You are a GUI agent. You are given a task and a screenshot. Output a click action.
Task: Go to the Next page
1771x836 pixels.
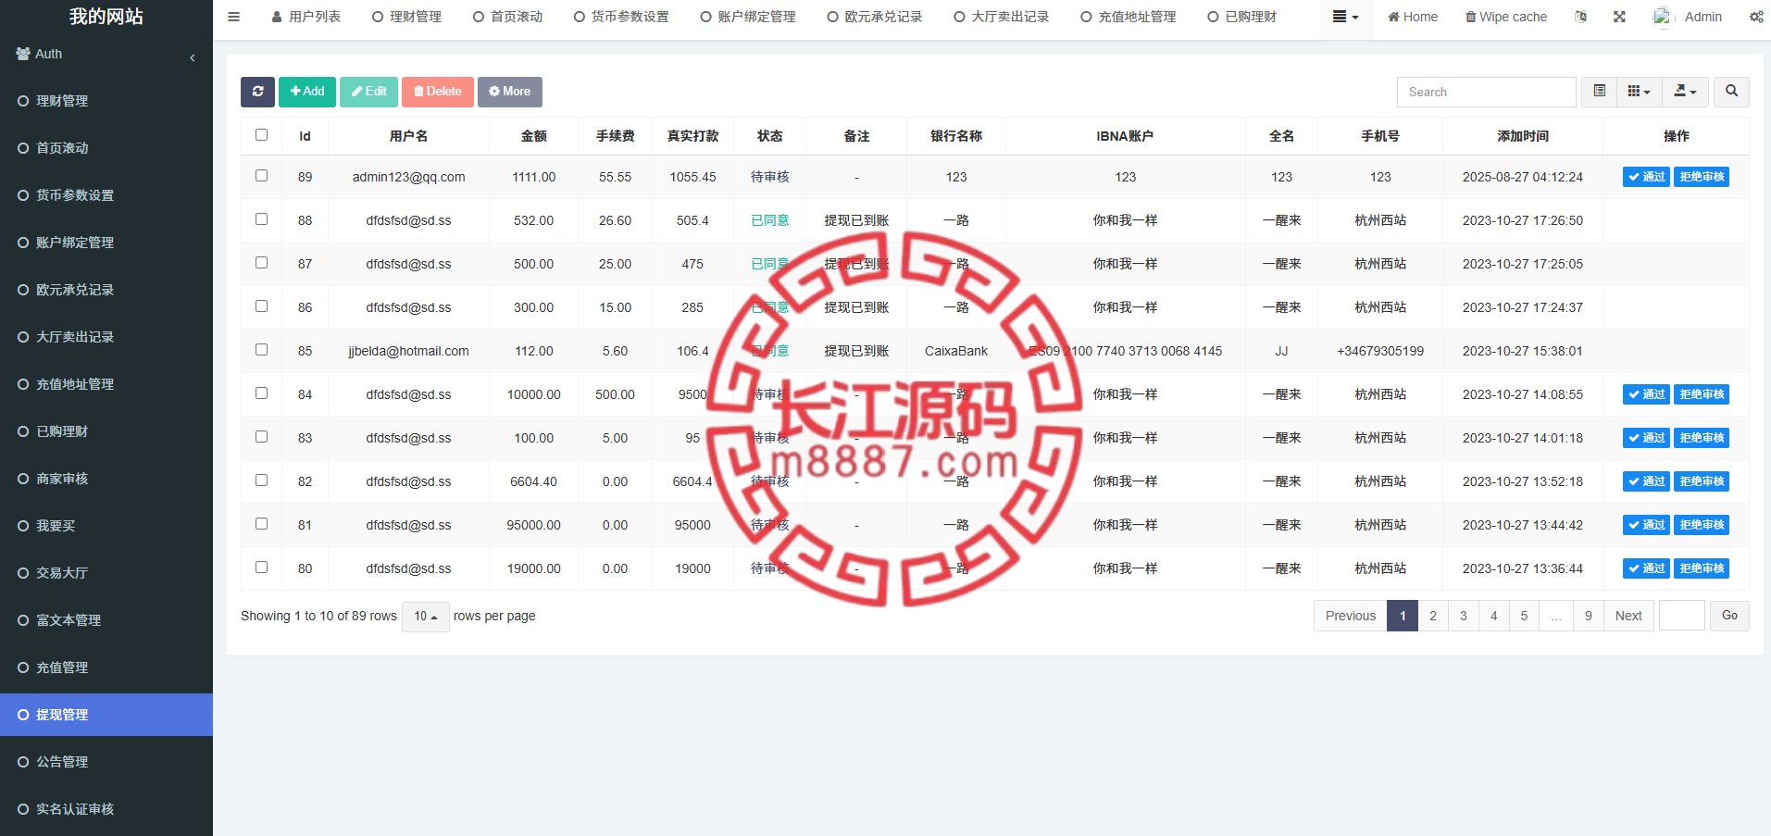[x=1628, y=616]
